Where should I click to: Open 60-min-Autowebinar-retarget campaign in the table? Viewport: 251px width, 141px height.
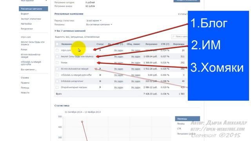tap(75, 69)
